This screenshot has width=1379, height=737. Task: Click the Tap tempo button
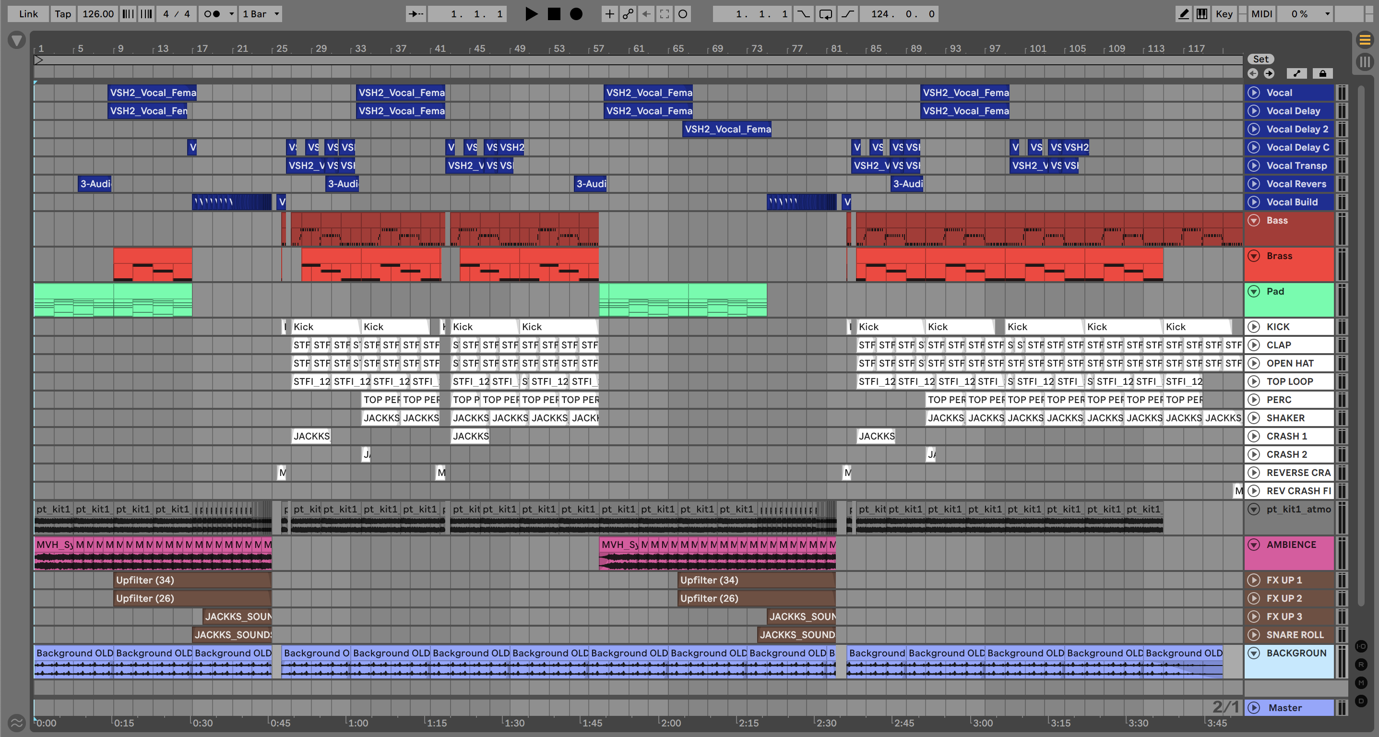pyautogui.click(x=63, y=14)
